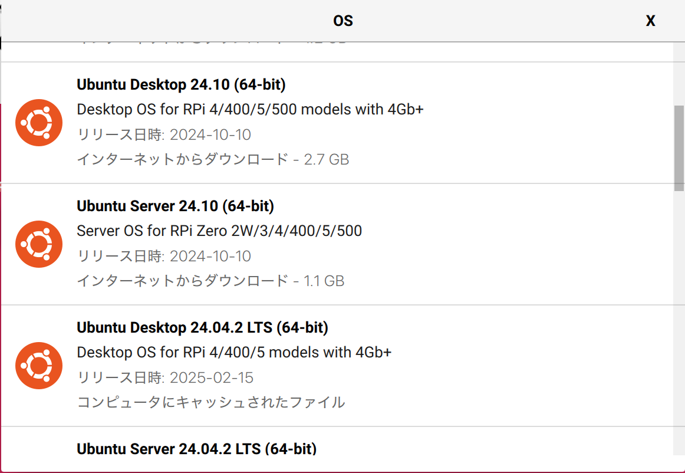Image resolution: width=685 pixels, height=473 pixels.
Task: Close the OS dialog with the X
Action: (650, 21)
